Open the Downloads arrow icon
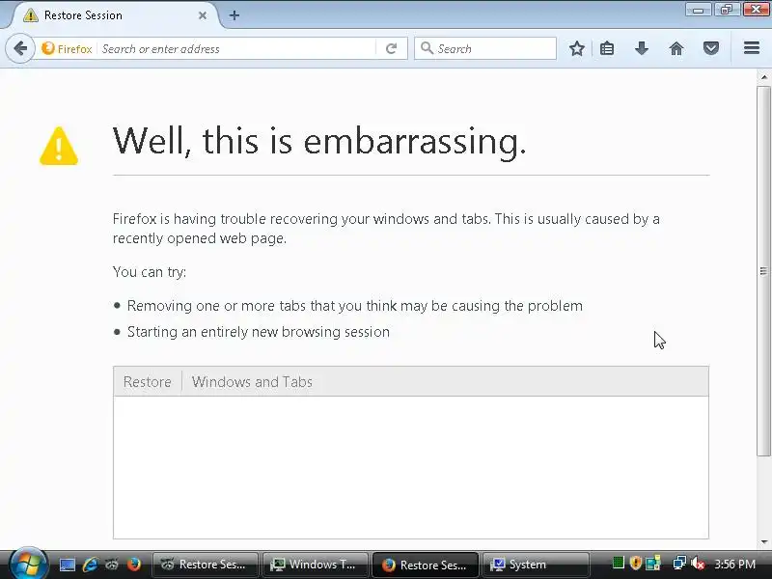Image resolution: width=772 pixels, height=579 pixels. point(641,48)
